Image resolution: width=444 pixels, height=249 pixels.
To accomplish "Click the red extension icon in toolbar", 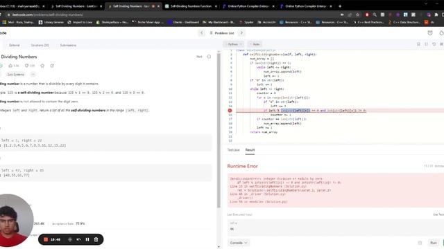I will pos(367,15).
